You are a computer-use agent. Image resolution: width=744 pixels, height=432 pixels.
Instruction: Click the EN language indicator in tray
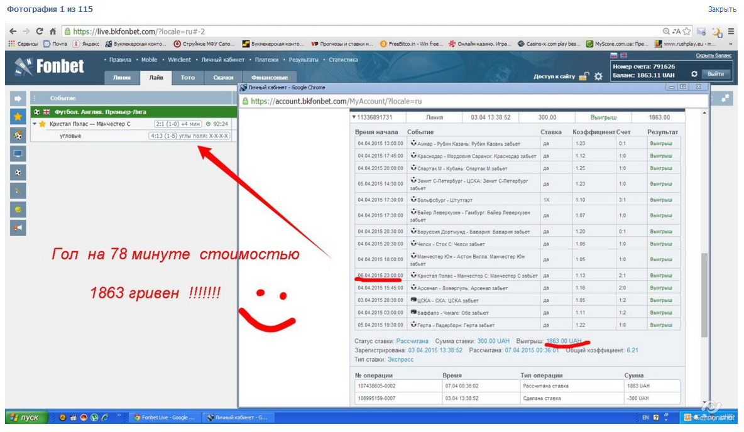(x=645, y=418)
